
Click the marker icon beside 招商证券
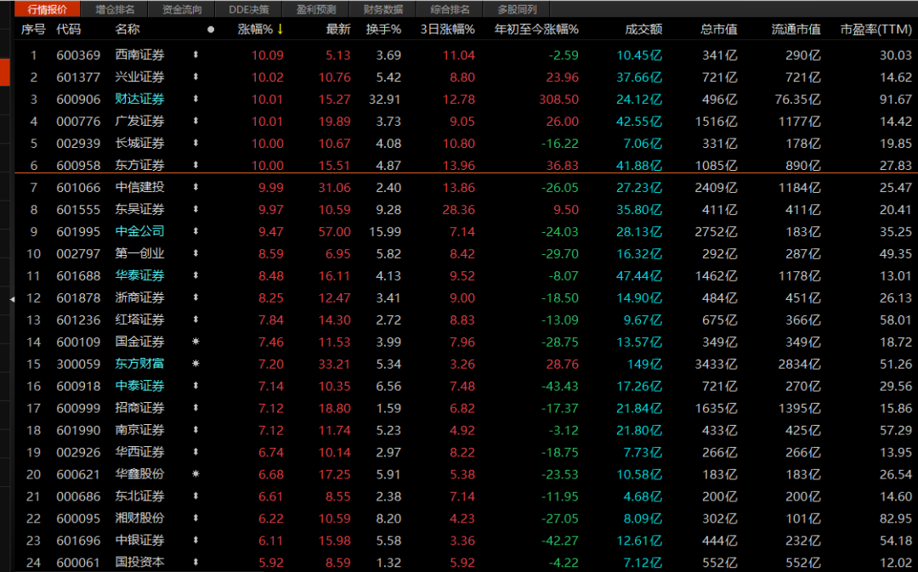click(x=196, y=408)
